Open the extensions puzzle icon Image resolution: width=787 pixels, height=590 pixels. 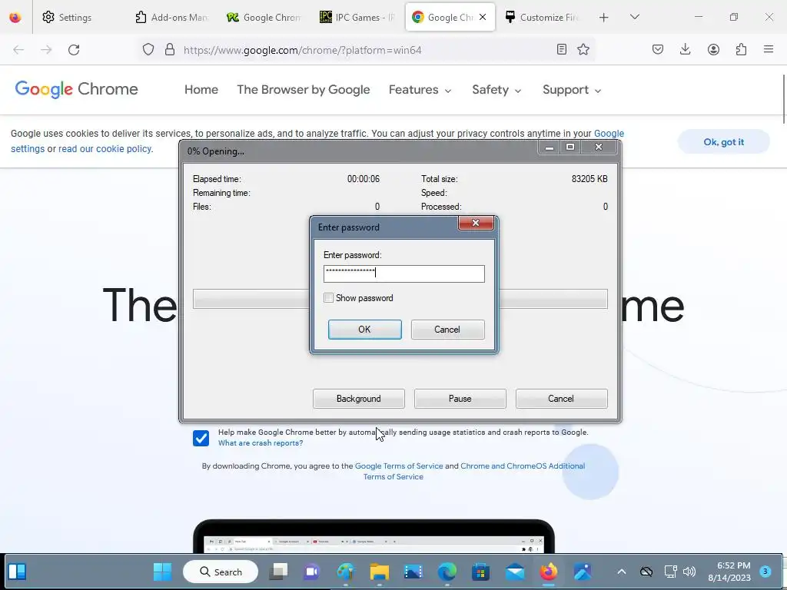tap(741, 49)
